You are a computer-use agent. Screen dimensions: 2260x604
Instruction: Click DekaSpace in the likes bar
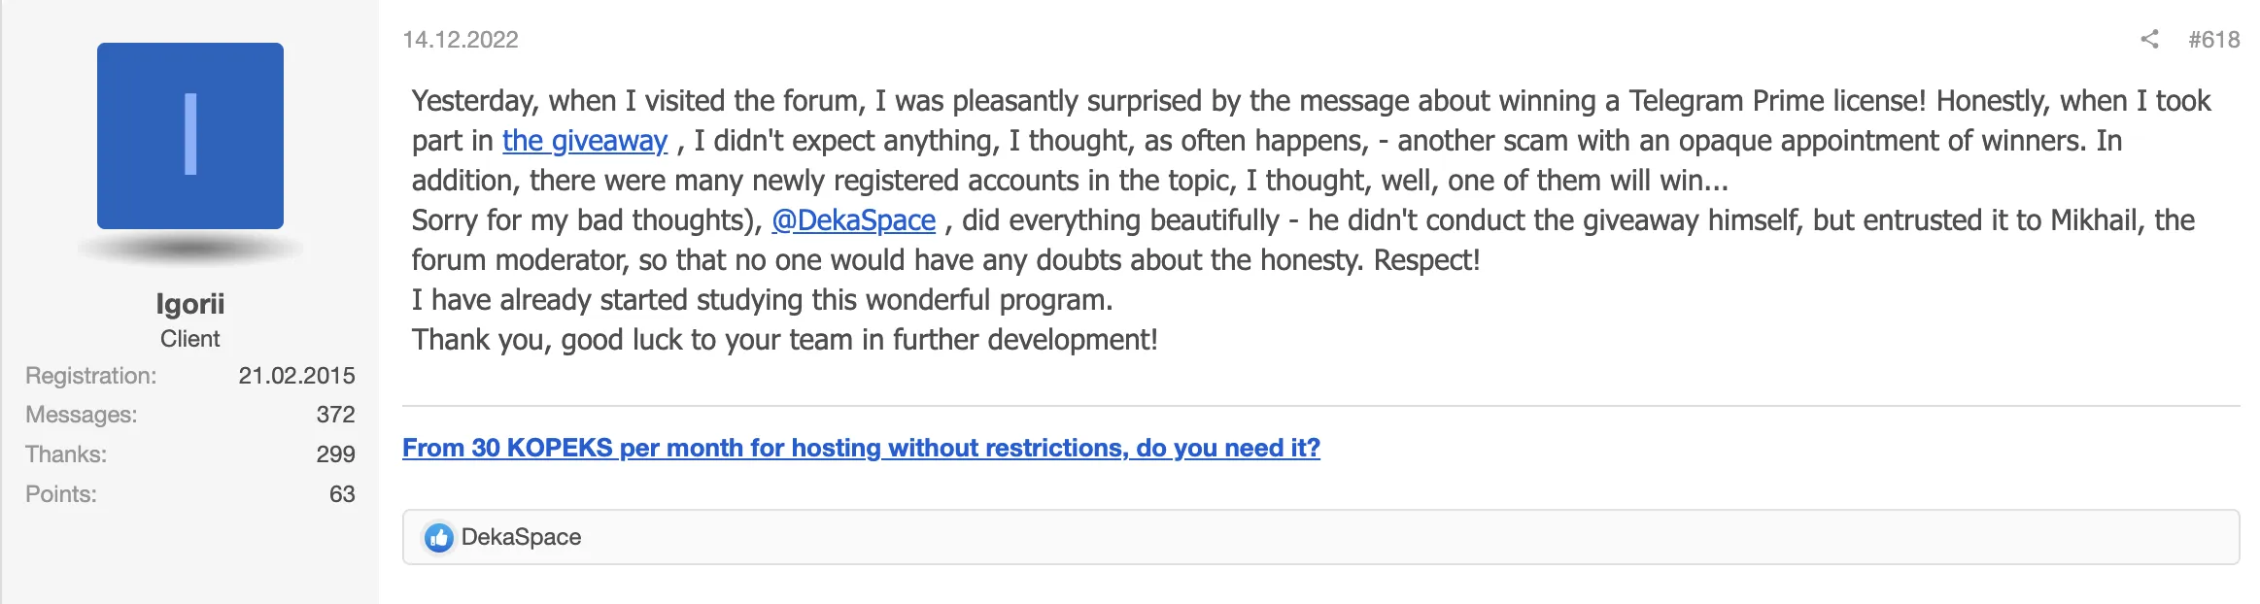click(521, 537)
